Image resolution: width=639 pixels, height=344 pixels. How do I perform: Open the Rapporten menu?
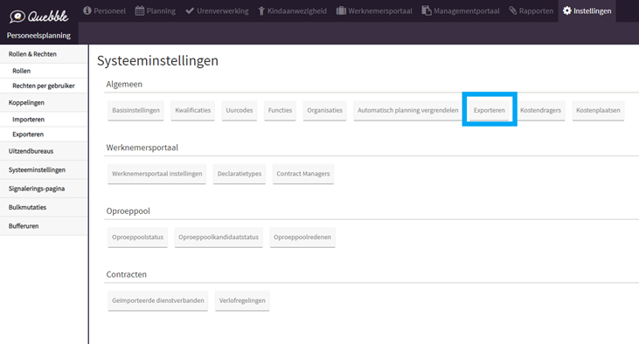click(x=531, y=11)
